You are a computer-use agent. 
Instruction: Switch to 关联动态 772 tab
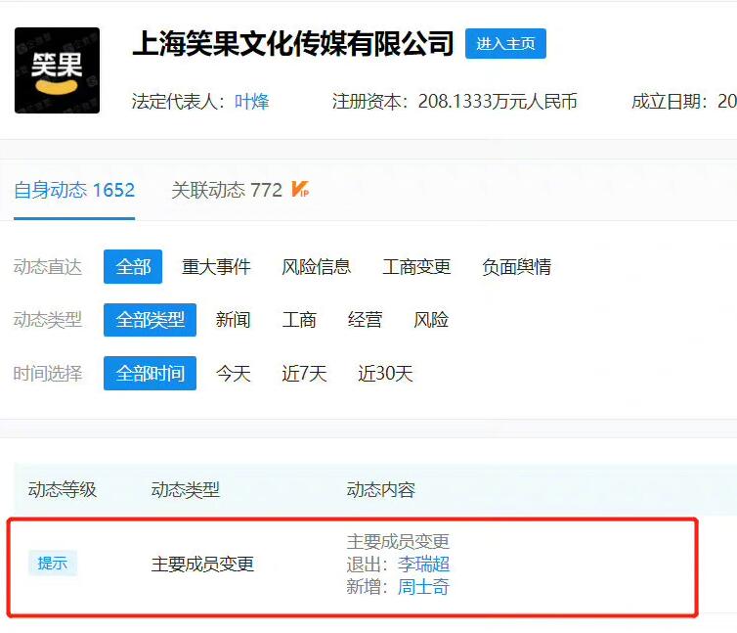227,190
